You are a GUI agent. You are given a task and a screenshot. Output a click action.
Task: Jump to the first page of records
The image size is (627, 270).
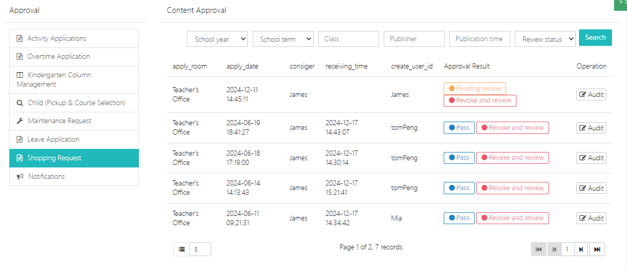coord(539,249)
